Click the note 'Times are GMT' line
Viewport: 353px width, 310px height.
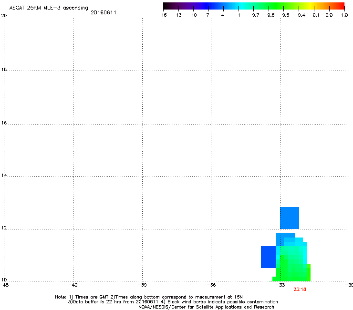coord(148,297)
